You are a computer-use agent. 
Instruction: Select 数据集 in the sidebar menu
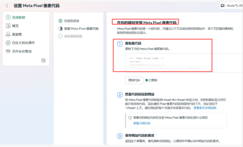tap(17, 34)
